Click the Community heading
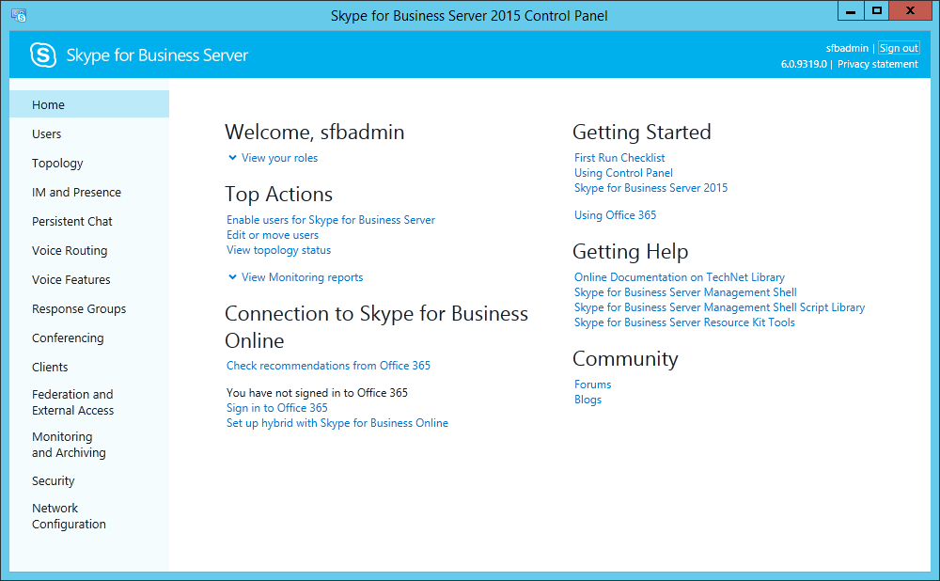This screenshot has height=581, width=940. 625,358
